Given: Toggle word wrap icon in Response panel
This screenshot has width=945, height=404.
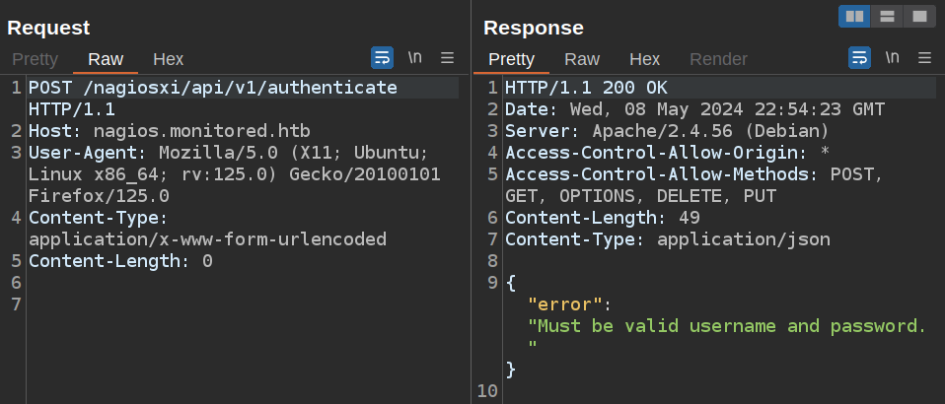Looking at the screenshot, I should tap(860, 57).
